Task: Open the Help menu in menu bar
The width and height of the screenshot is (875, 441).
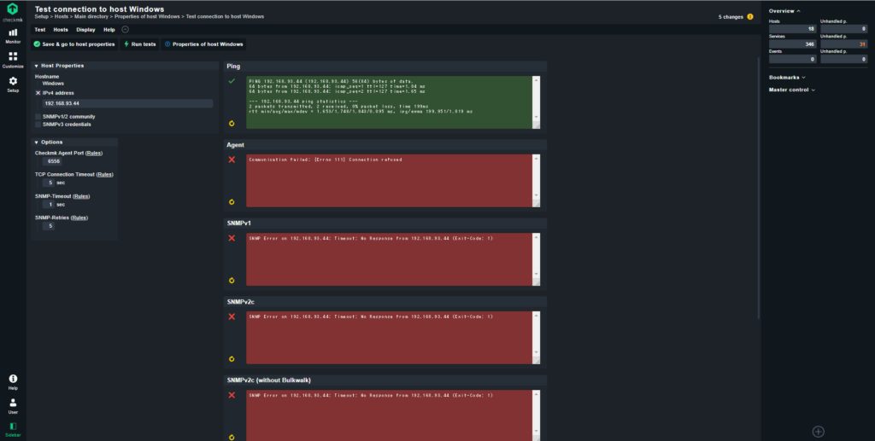Action: coord(109,30)
